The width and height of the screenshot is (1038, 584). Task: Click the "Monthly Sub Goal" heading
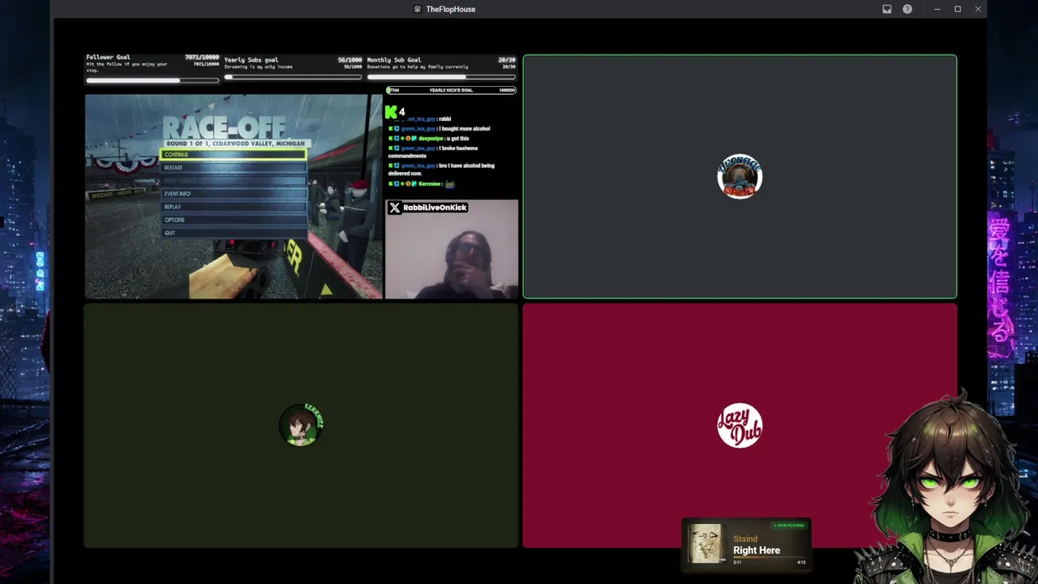(x=394, y=60)
